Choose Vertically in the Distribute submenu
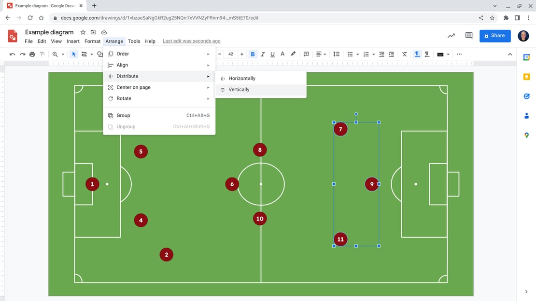The image size is (536, 301). [239, 90]
